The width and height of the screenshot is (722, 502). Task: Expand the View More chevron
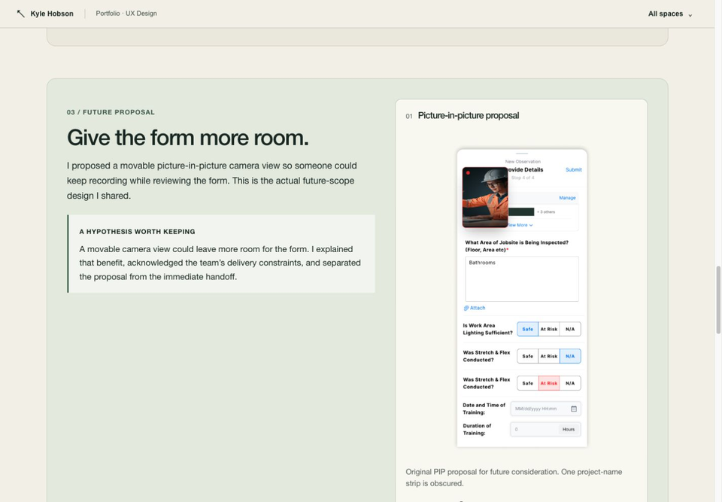coord(531,226)
